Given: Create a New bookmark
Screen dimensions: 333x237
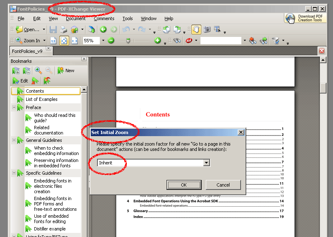Looking at the screenshot, I should [x=66, y=71].
